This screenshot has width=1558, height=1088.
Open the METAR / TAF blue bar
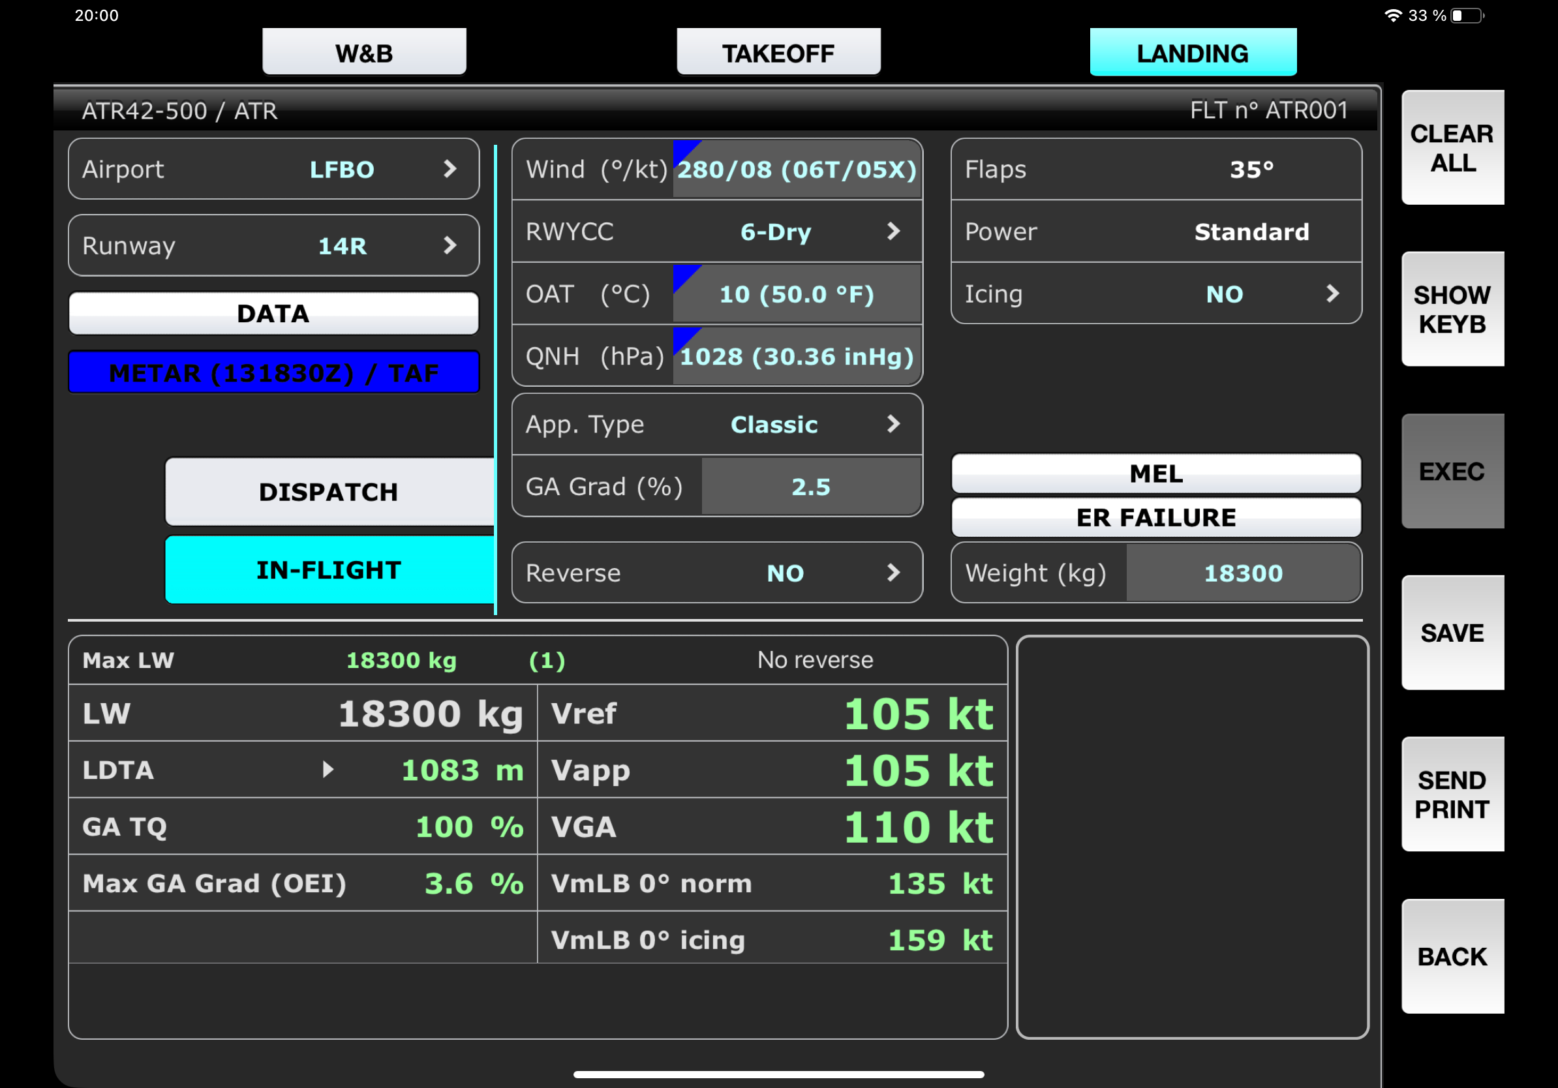(x=274, y=372)
